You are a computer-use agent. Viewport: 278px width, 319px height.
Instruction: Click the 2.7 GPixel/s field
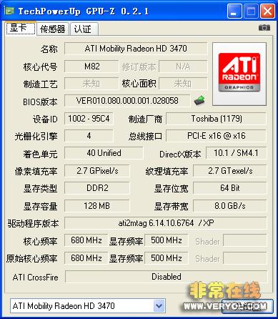[97, 171]
